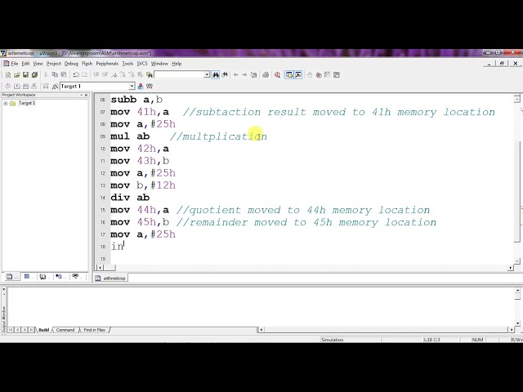Click the Redo arrow icon
Viewport: 523px width, 392px height.
85,74
